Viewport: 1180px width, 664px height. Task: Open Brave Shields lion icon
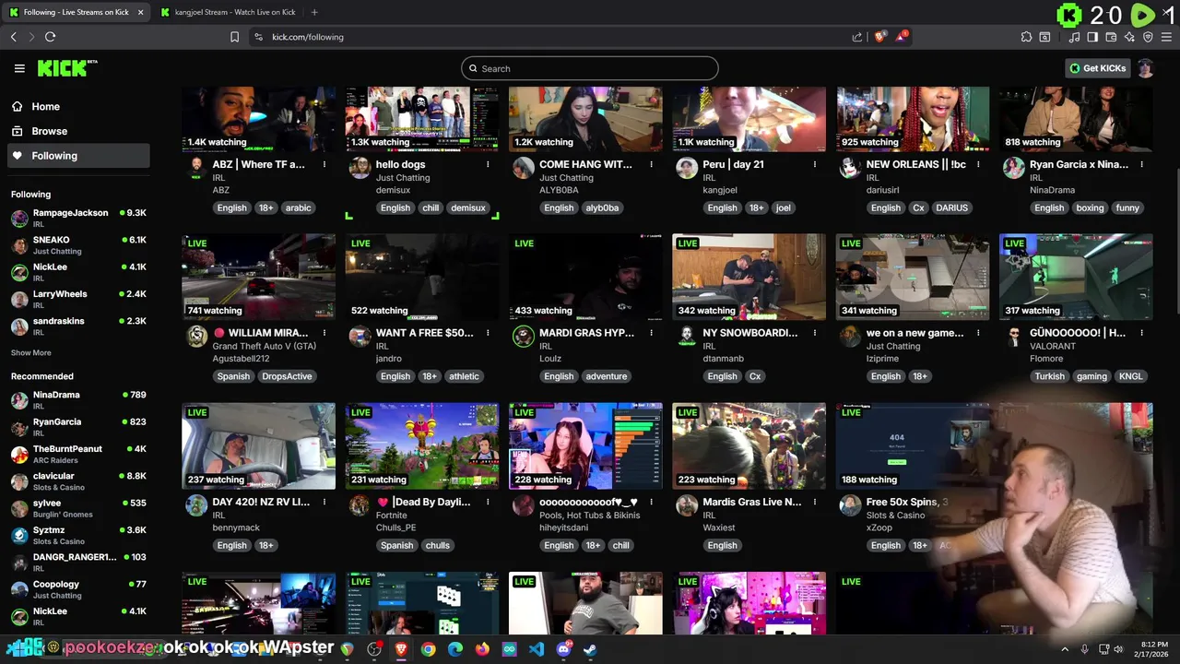point(880,37)
